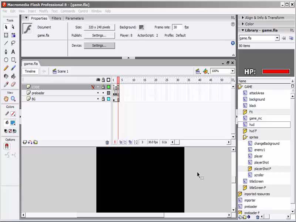
Task: Choose the Zoom magnifier tool
Action: 13,99
